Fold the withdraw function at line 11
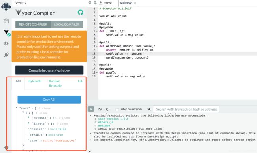This screenshot has height=153, width=257. click(97, 46)
